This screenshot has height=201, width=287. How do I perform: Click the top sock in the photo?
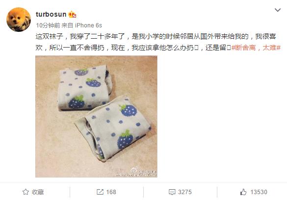85,88
